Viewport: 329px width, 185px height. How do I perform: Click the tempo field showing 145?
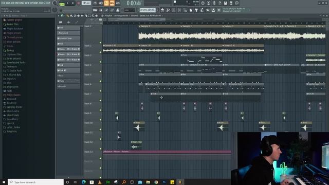[86, 3]
